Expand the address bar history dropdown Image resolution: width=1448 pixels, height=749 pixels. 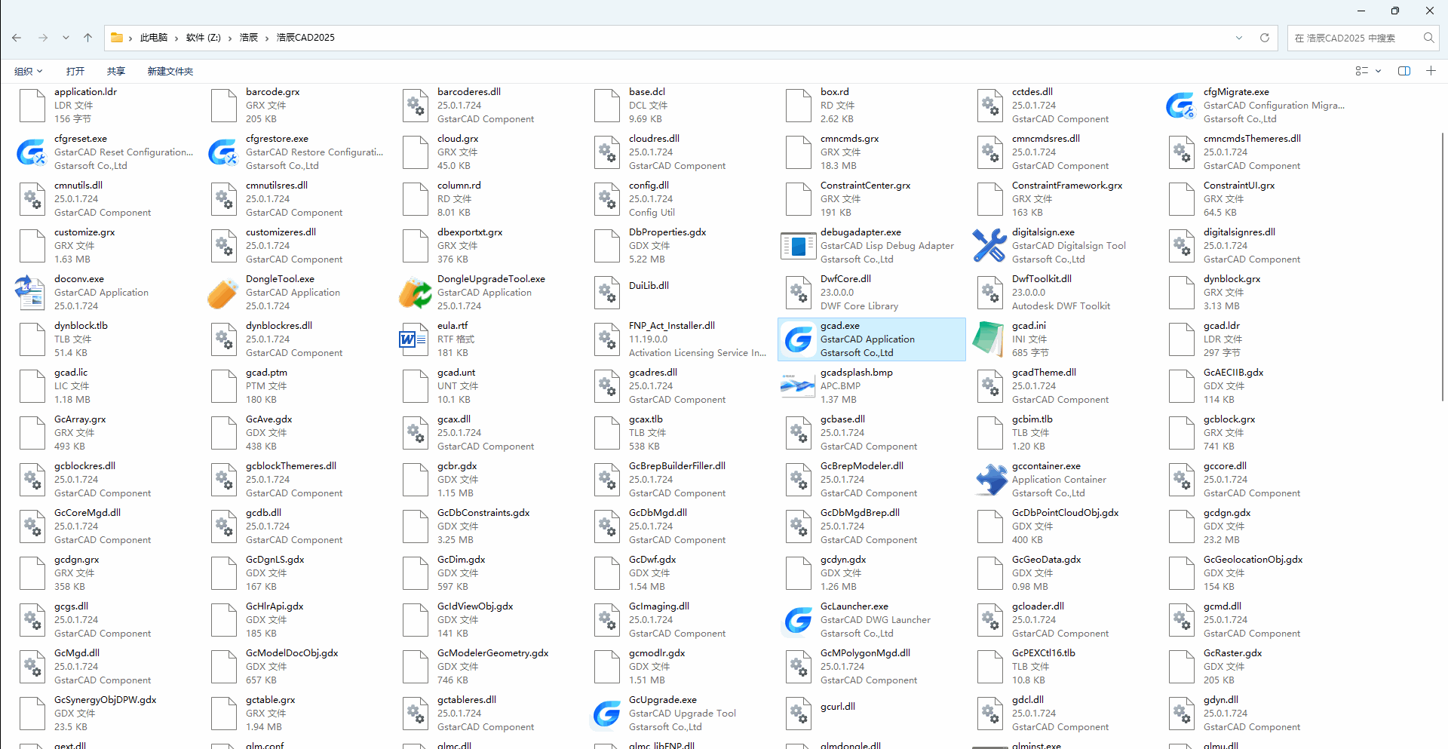click(1239, 38)
